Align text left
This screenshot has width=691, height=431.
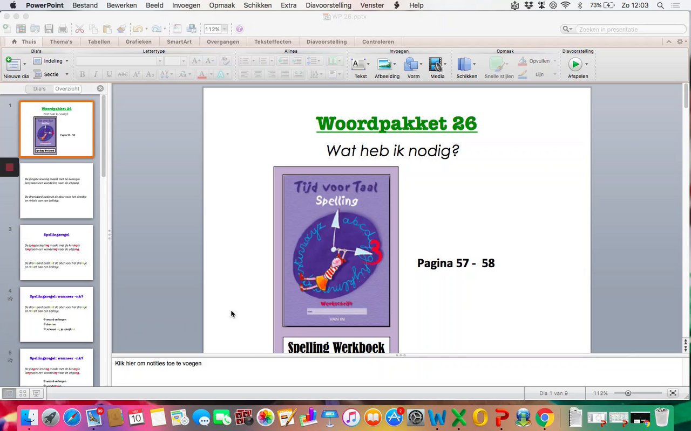[245, 74]
